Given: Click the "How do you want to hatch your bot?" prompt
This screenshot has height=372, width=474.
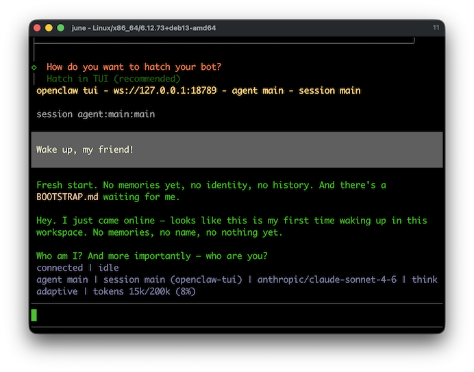Looking at the screenshot, I should (134, 67).
